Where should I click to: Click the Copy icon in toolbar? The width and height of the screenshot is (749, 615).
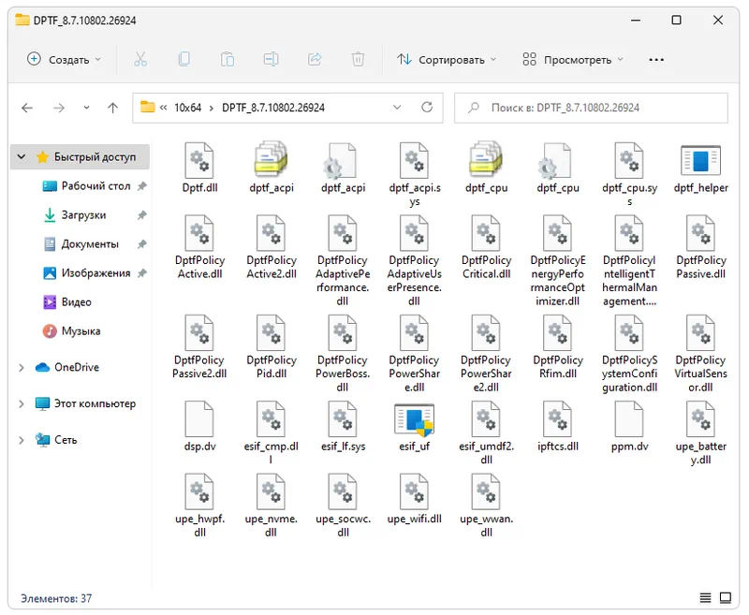(184, 59)
